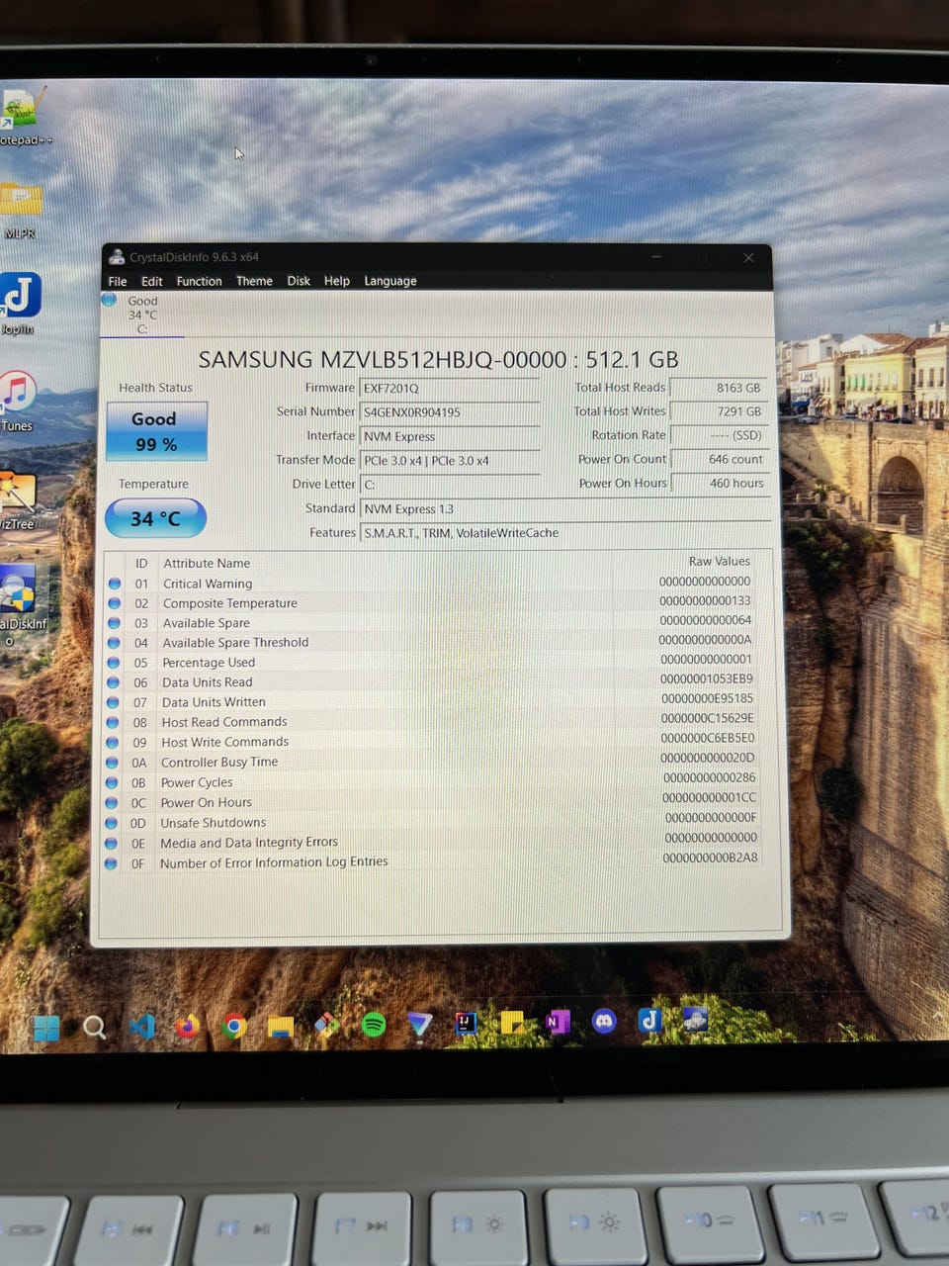This screenshot has height=1266, width=949.
Task: Open the Help menu
Action: click(336, 281)
